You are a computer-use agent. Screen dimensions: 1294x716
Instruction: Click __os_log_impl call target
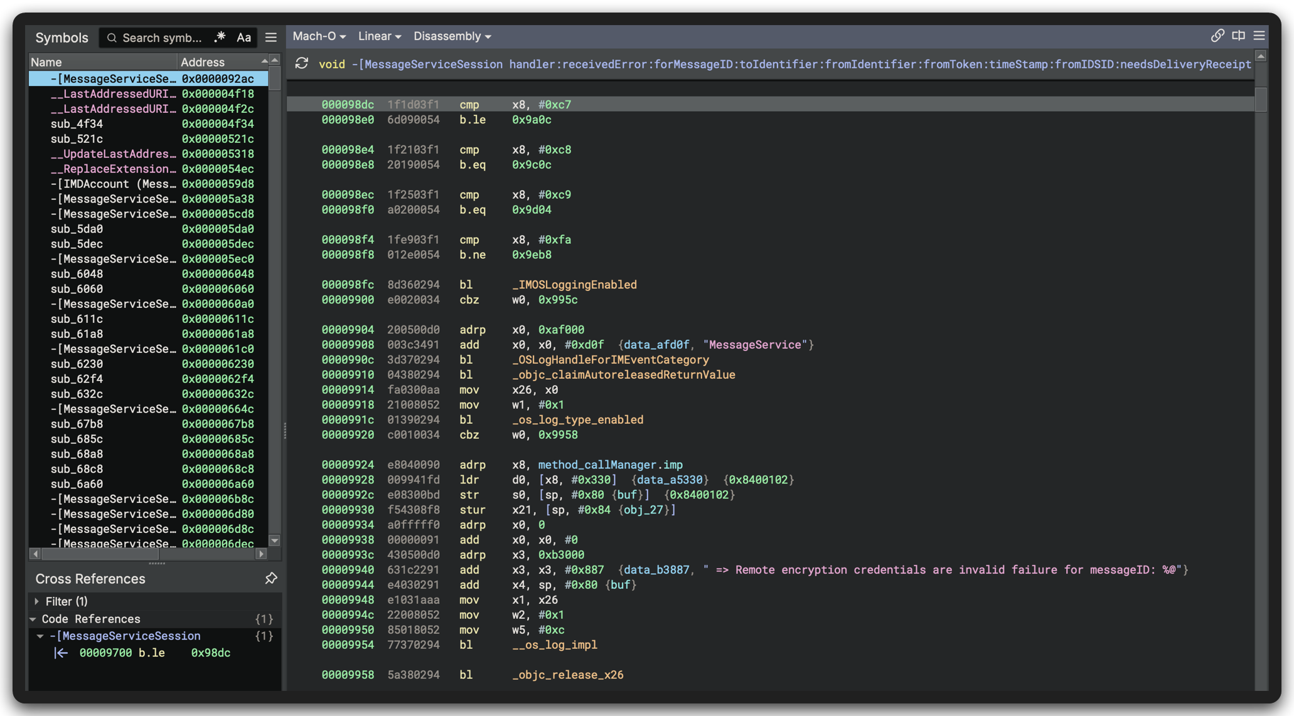[x=555, y=645]
